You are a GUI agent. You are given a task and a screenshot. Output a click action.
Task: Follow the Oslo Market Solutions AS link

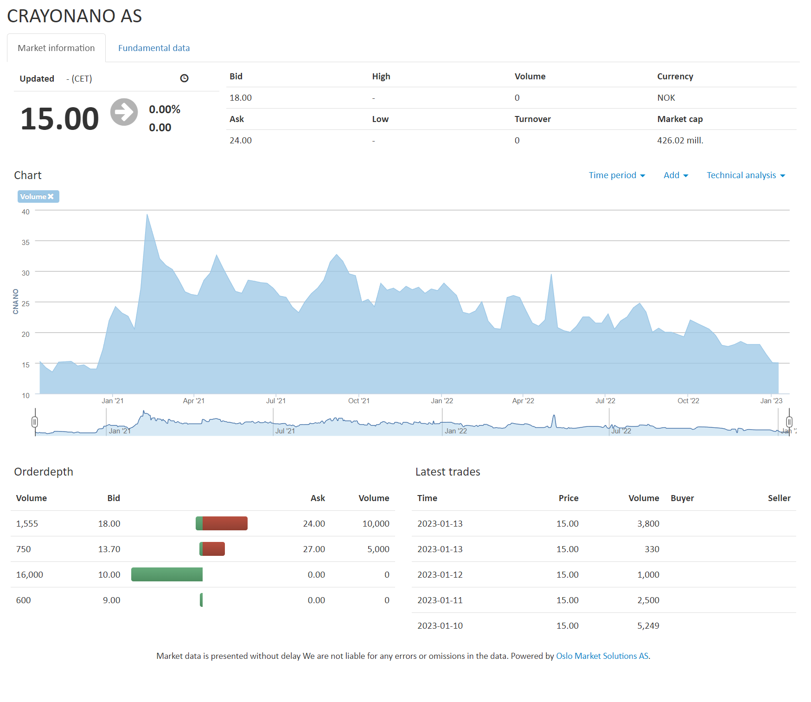(x=602, y=656)
